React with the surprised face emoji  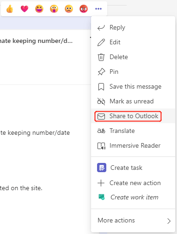[x=54, y=9]
